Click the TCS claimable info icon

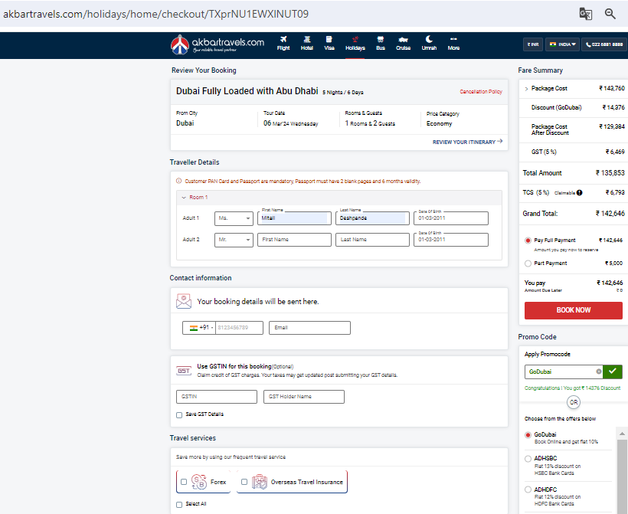tap(580, 193)
